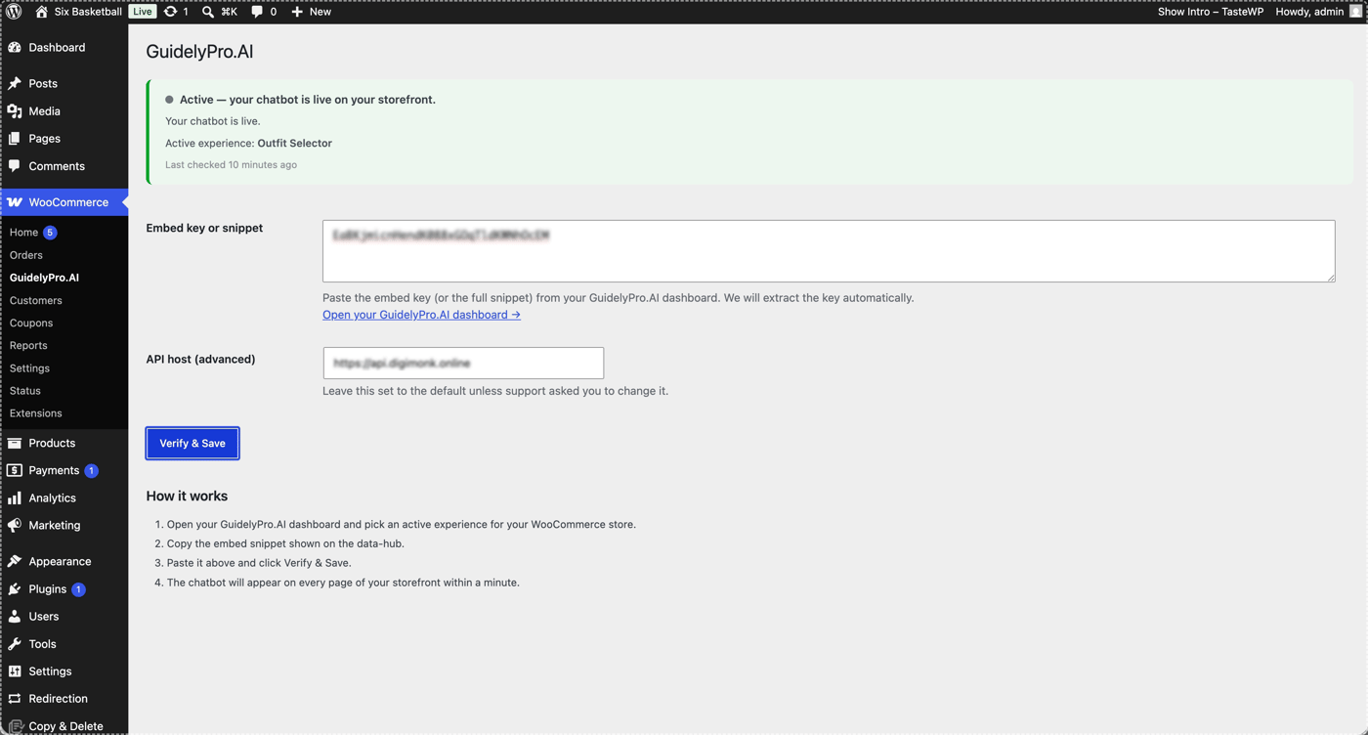Click the Users person icon

(15, 617)
